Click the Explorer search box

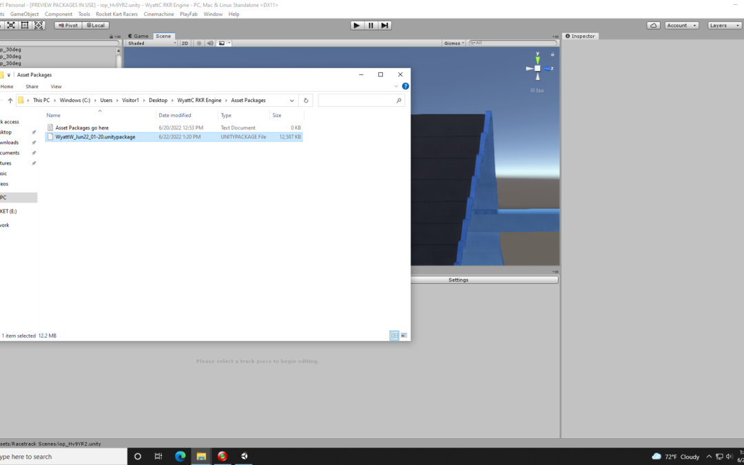361,101
